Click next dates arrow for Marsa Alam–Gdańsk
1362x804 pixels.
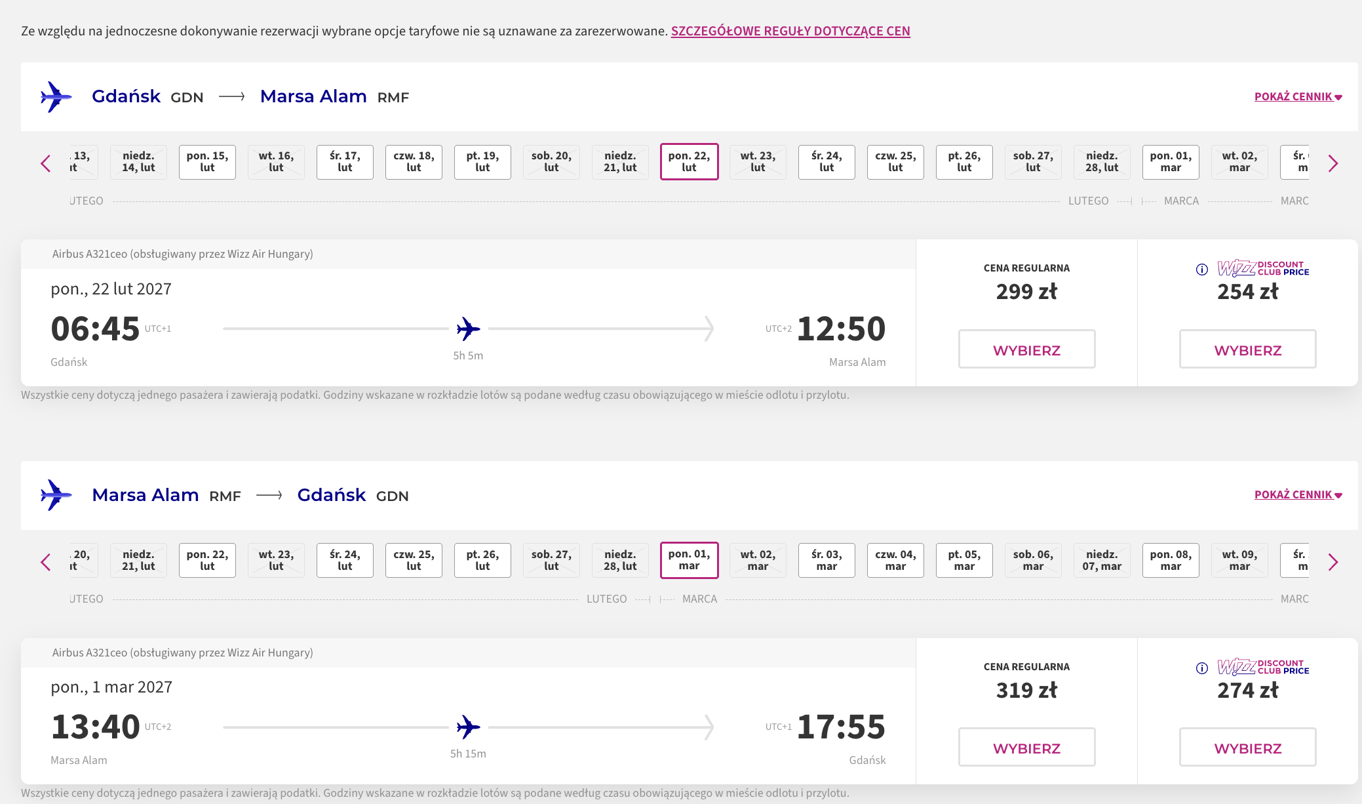coord(1333,562)
